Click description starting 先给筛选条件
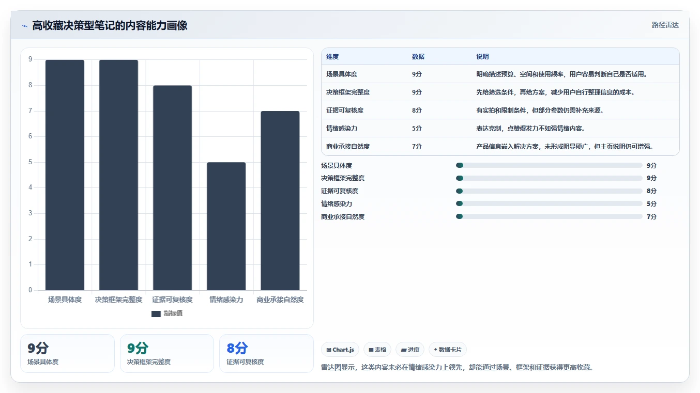 pos(555,92)
